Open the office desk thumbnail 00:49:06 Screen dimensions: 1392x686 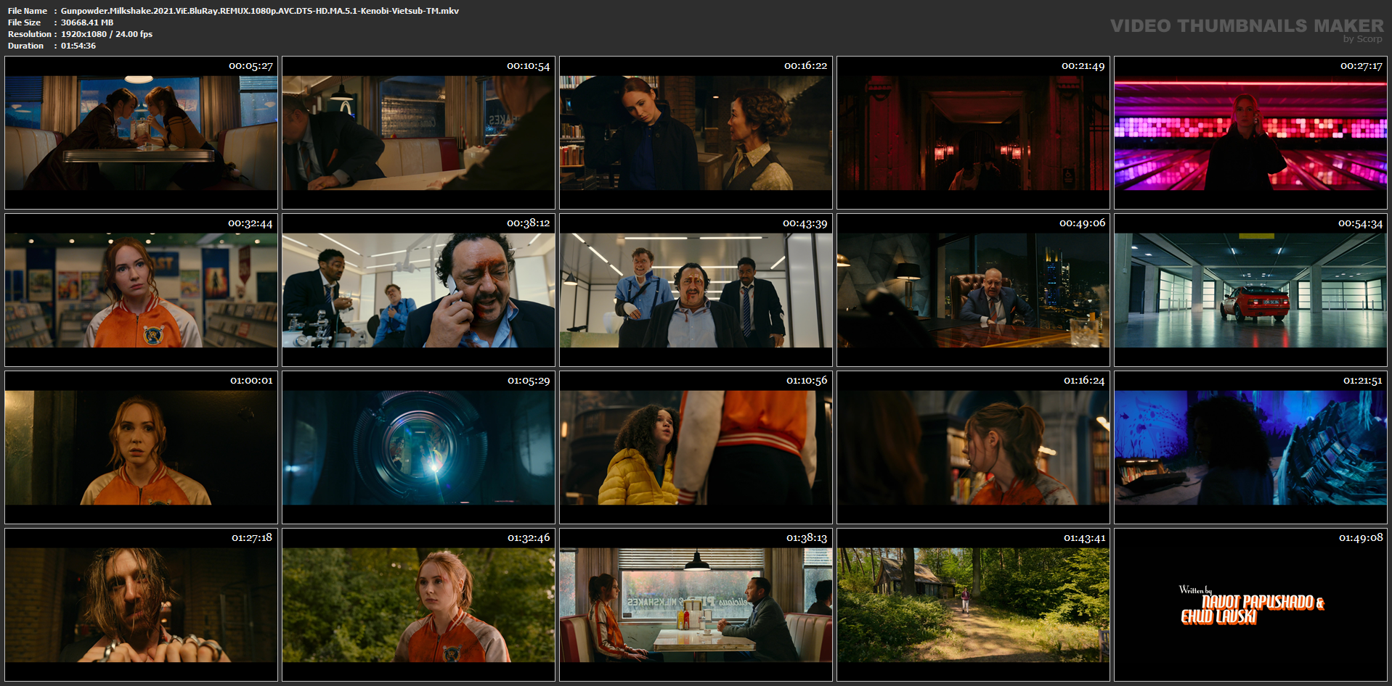coord(973,290)
